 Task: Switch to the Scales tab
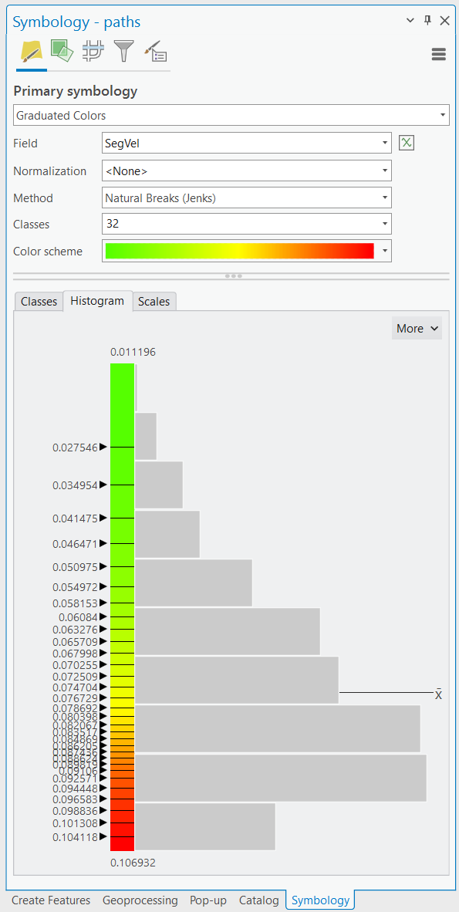point(154,301)
